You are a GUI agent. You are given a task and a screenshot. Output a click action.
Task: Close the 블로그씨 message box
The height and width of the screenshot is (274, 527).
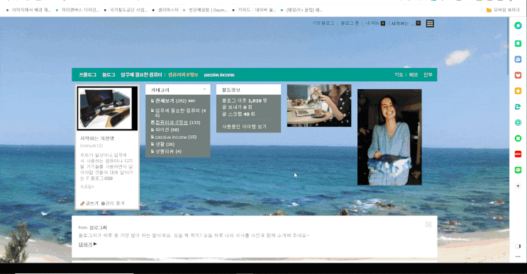point(428,224)
